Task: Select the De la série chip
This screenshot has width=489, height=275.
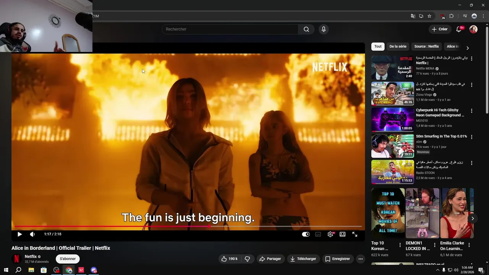Action: click(398, 46)
